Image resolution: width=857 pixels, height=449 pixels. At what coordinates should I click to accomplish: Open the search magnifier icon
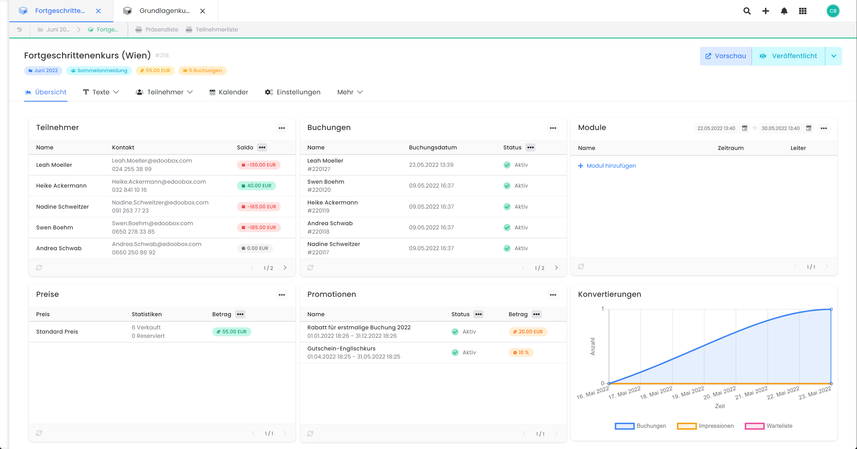pyautogui.click(x=747, y=11)
